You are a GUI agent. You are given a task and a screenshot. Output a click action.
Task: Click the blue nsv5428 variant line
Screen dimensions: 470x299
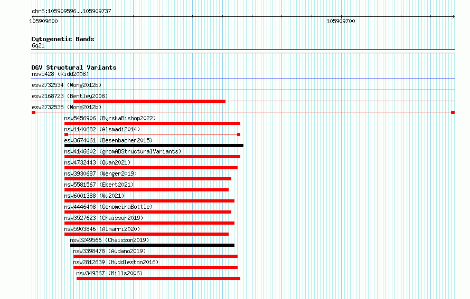coord(243,79)
